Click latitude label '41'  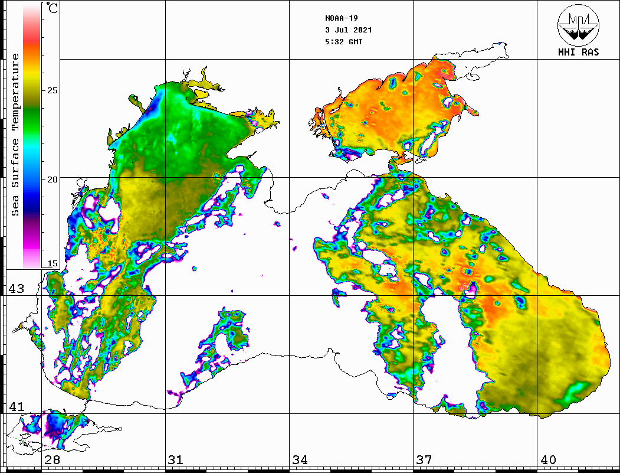click(17, 407)
